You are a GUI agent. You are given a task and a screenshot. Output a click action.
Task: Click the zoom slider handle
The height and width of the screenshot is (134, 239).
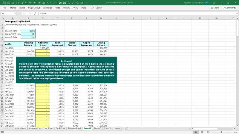[222, 132]
